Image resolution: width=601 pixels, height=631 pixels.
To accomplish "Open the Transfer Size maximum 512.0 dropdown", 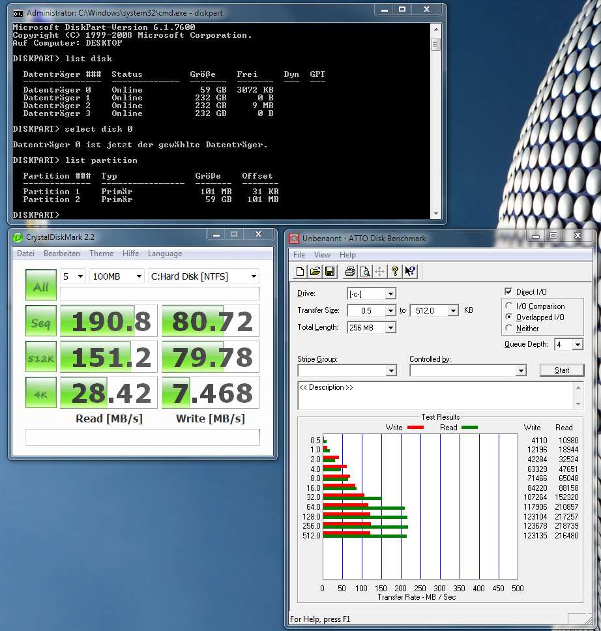I will (453, 311).
